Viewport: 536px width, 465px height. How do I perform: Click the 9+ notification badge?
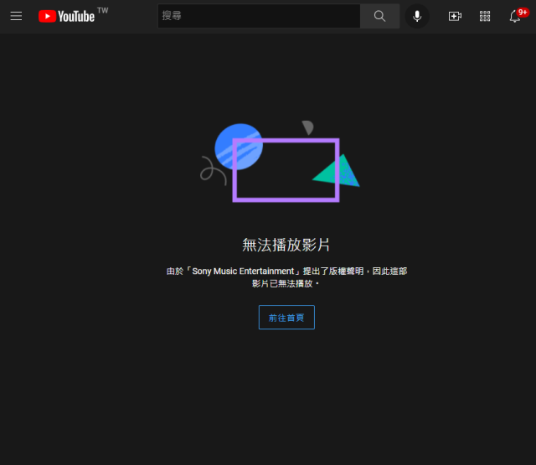point(523,12)
